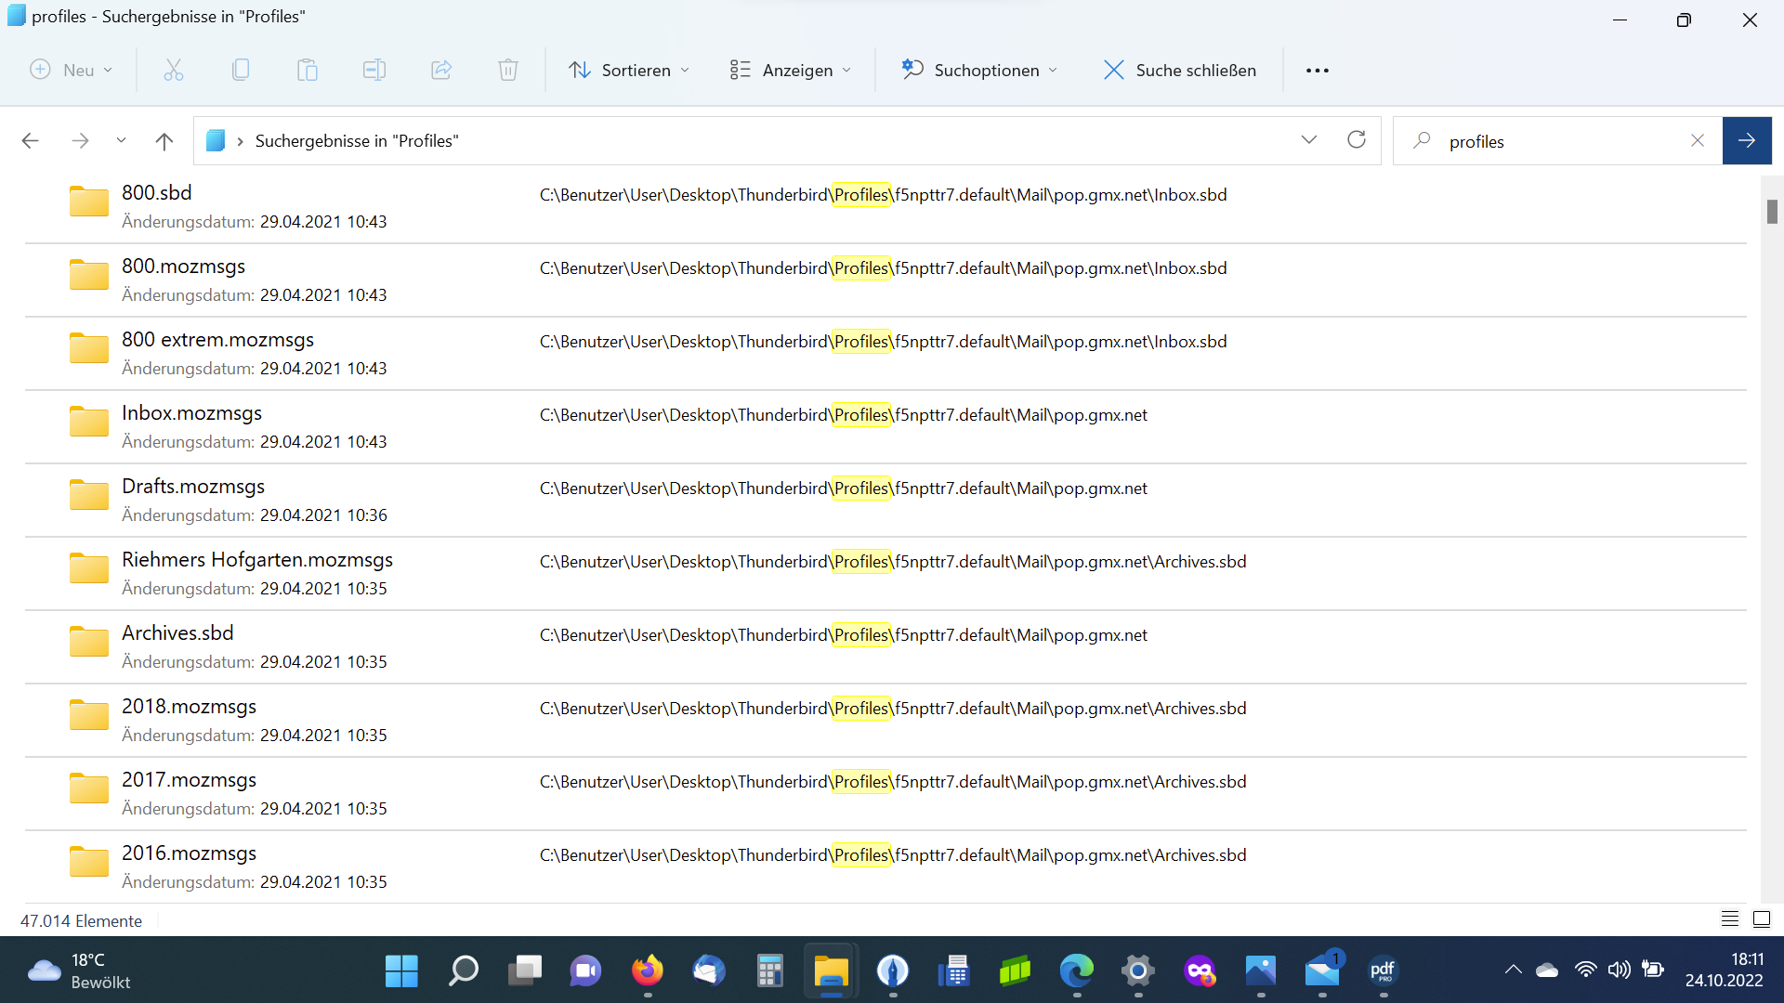Click the vertical scrollbar thumb
This screenshot has width=1784, height=1003.
[1772, 212]
